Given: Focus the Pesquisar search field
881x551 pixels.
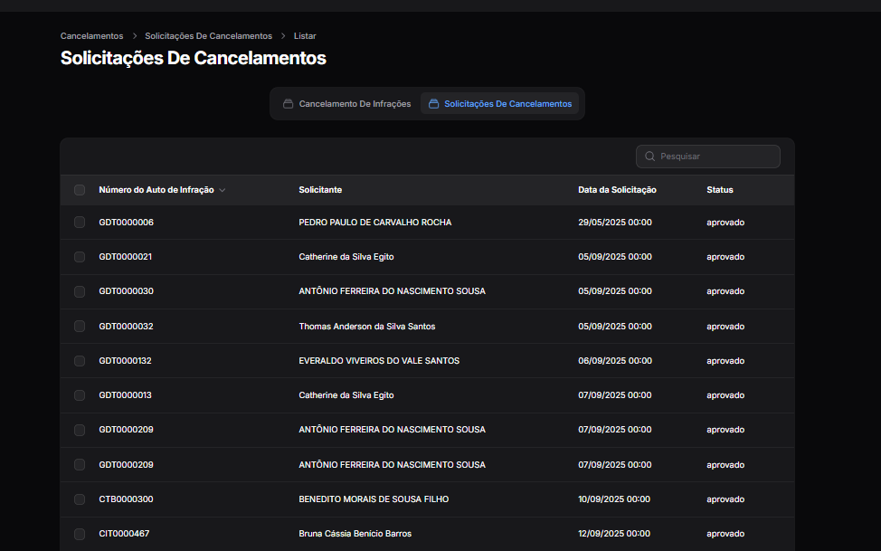Looking at the screenshot, I should [x=716, y=157].
